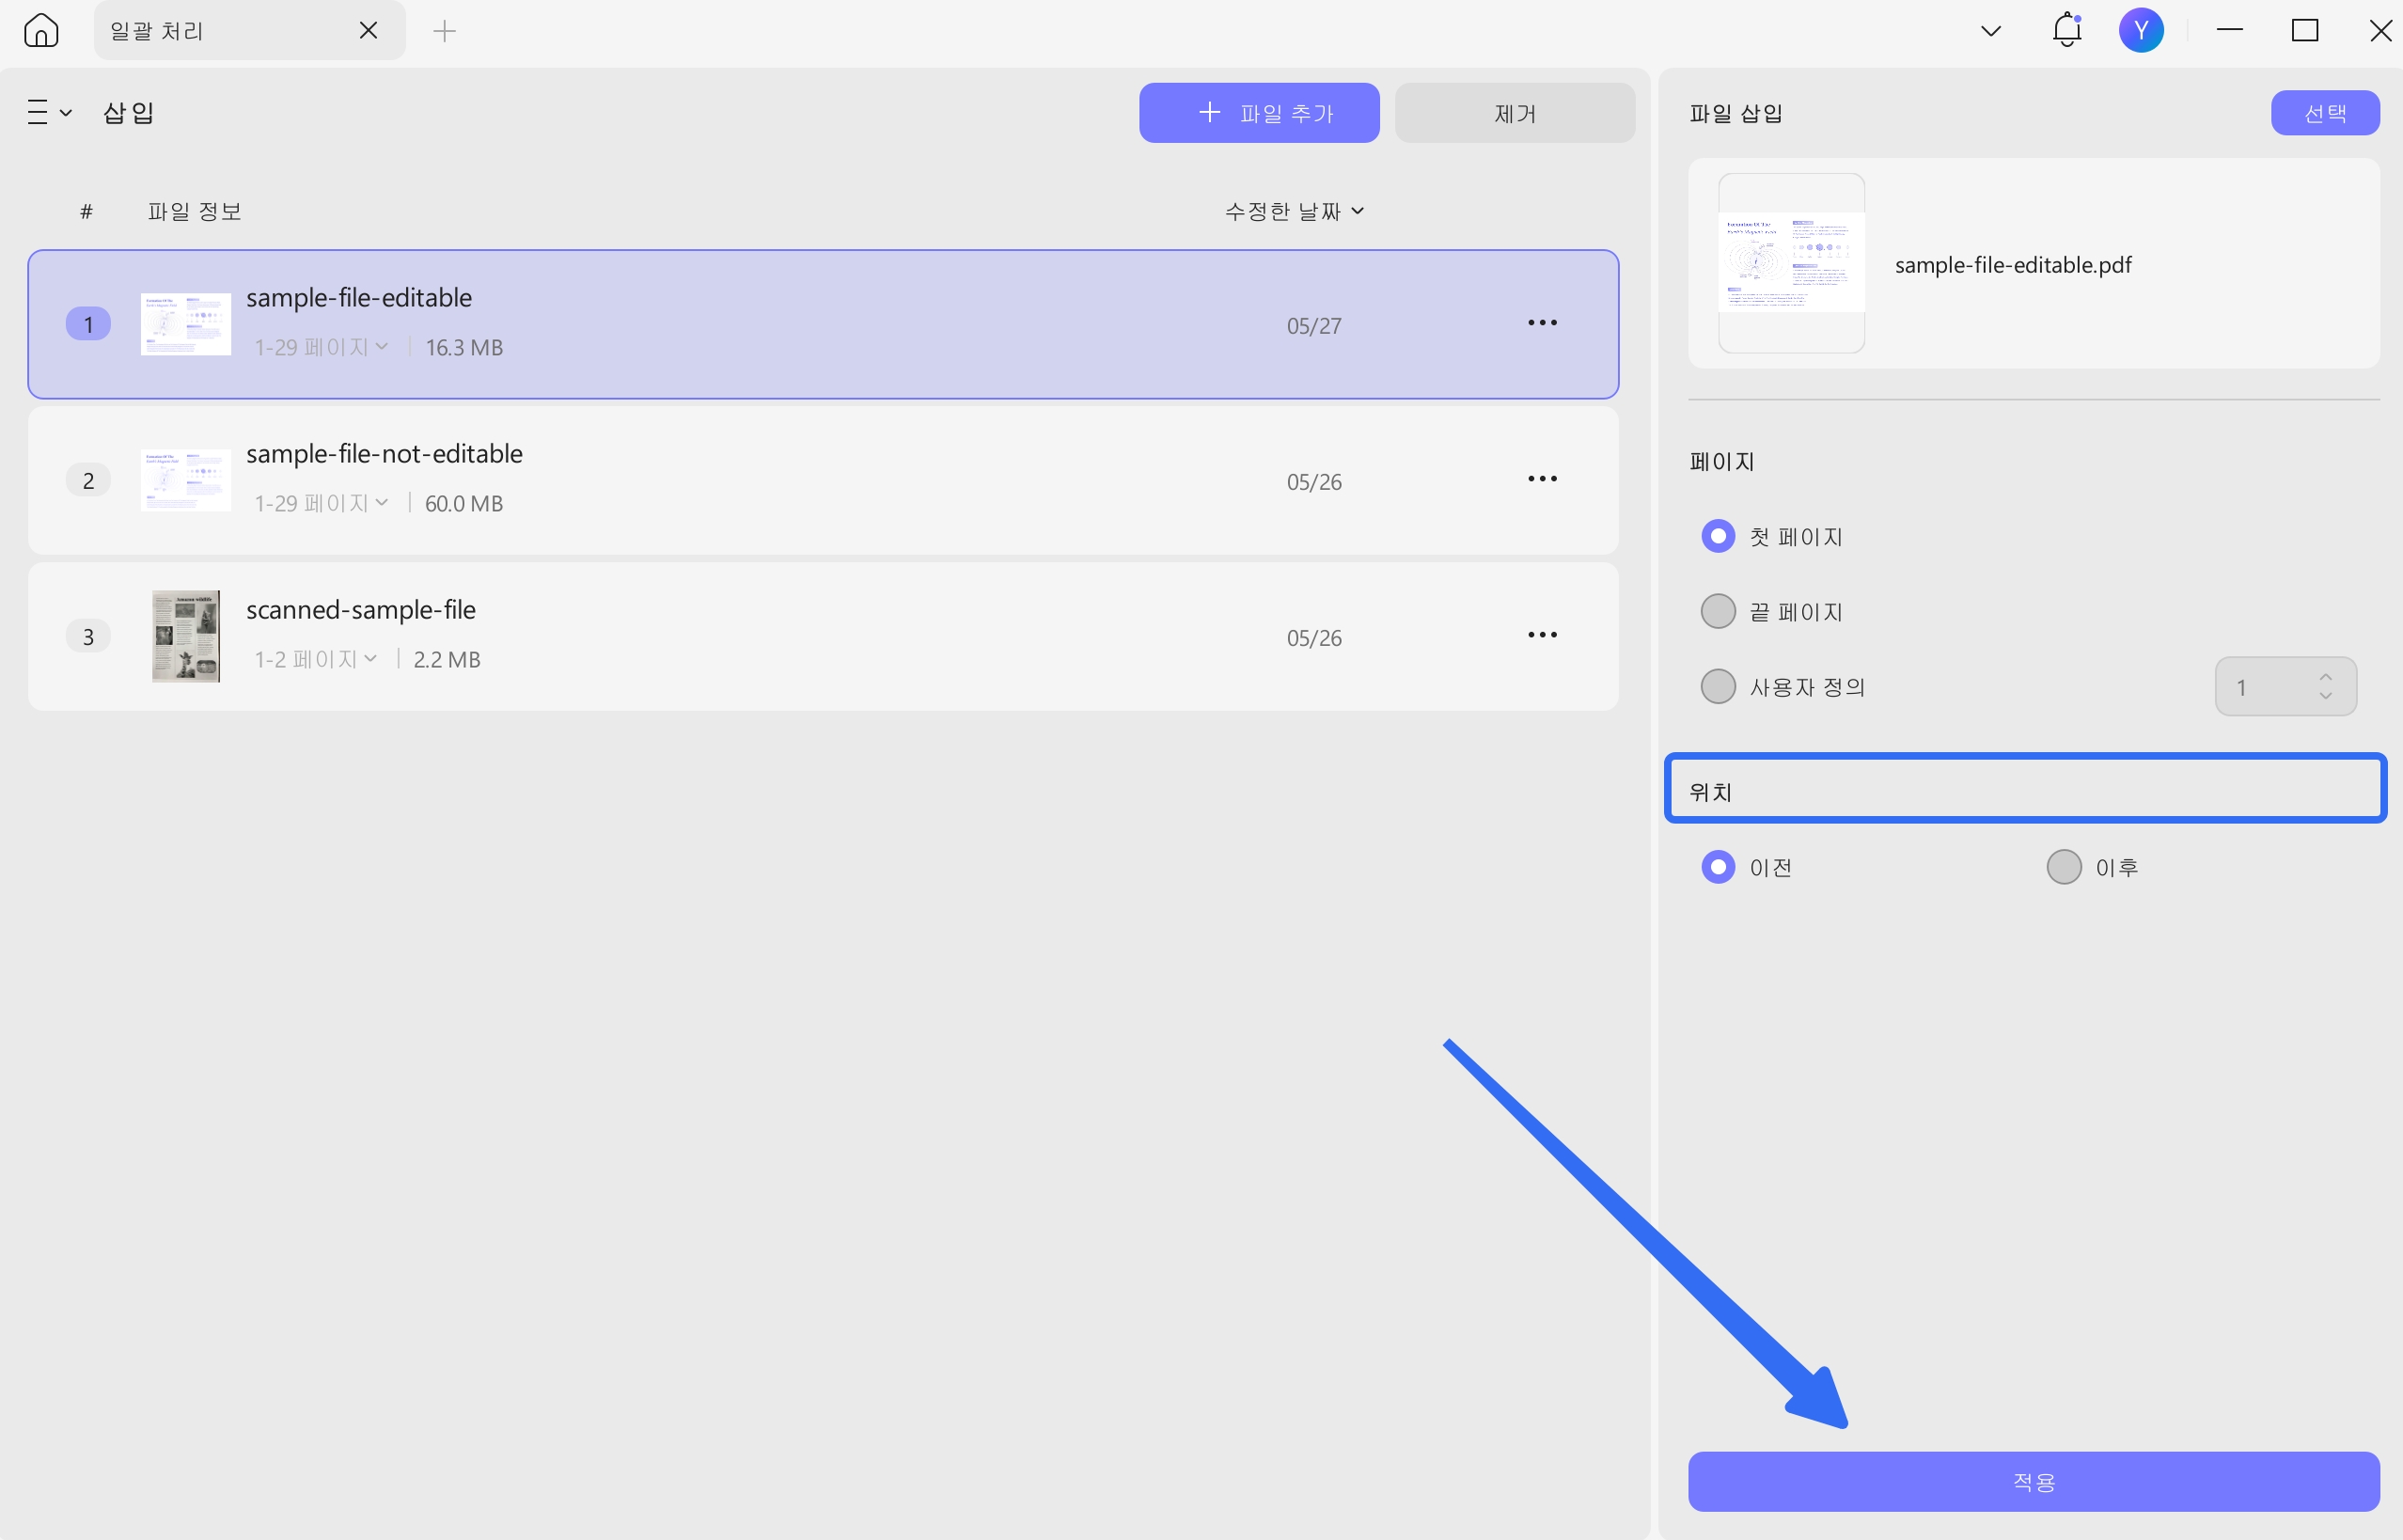The width and height of the screenshot is (2403, 1540).
Task: Maximize the application window
Action: [x=2304, y=31]
